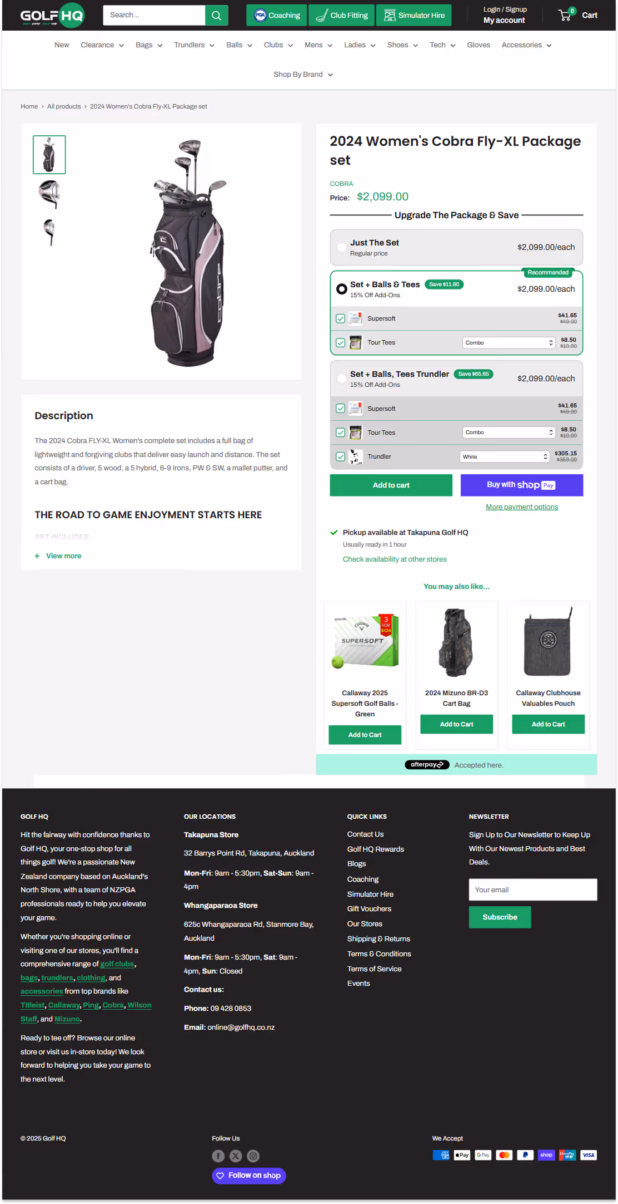Select the Just The Set radio option
The image size is (618, 1204).
click(342, 247)
